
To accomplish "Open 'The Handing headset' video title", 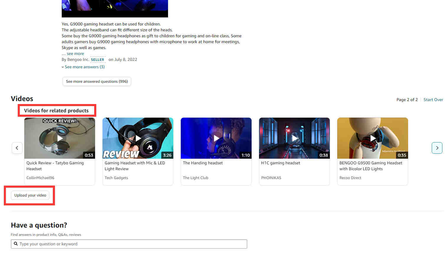I will [x=203, y=163].
